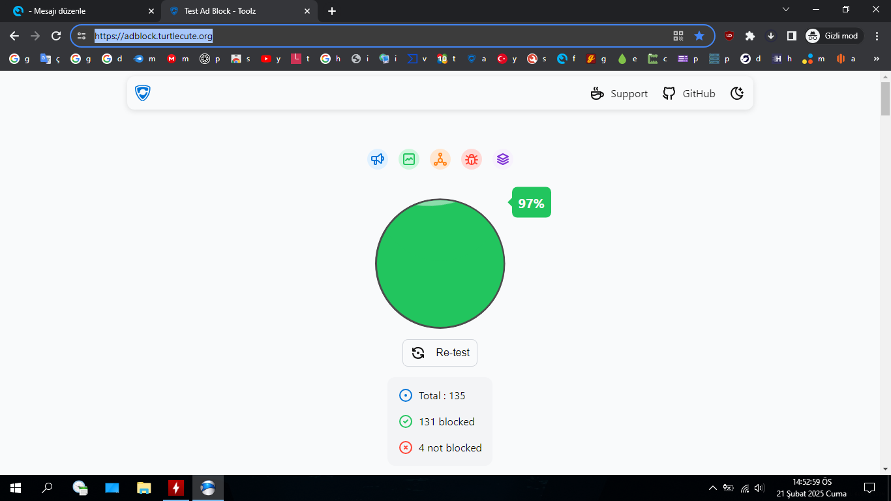Viewport: 891px width, 501px height.
Task: Click the '131 blocked' text
Action: (447, 422)
